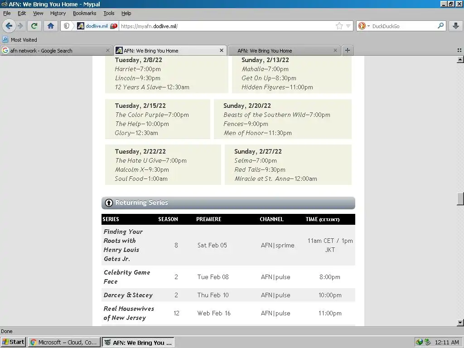The width and height of the screenshot is (464, 348).
Task: Open the View menu
Action: pyautogui.click(x=38, y=13)
